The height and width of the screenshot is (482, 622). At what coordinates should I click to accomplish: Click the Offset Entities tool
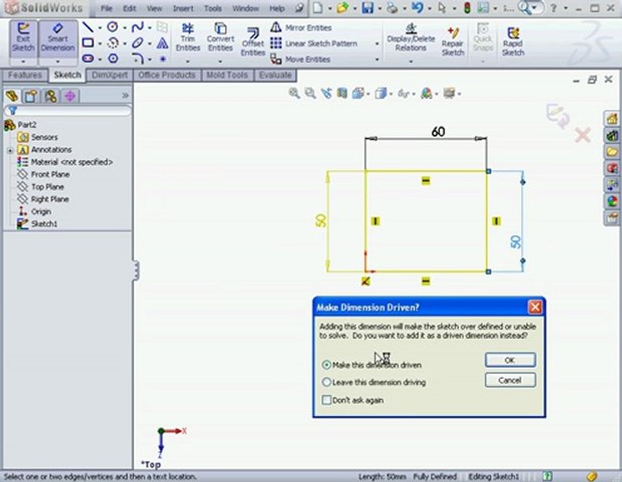pyautogui.click(x=253, y=42)
